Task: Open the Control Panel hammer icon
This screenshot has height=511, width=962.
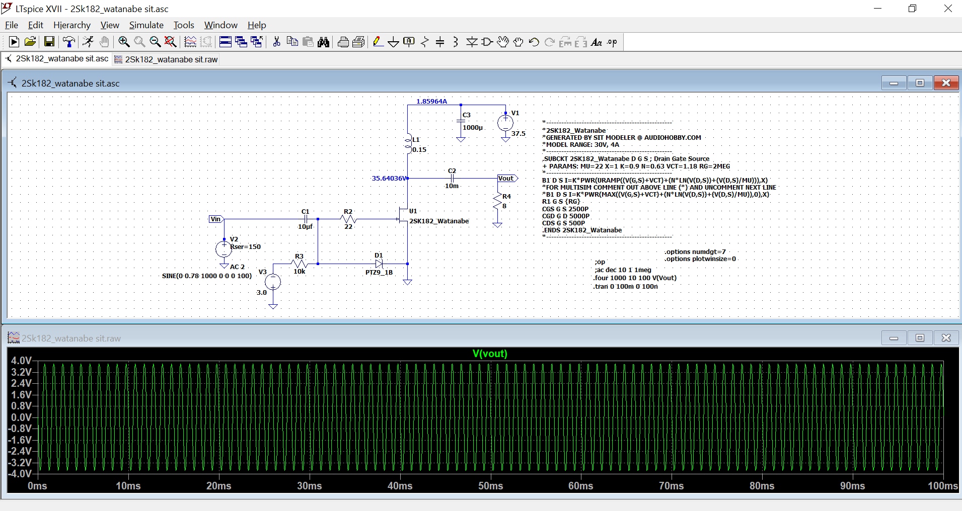Action: (x=68, y=42)
